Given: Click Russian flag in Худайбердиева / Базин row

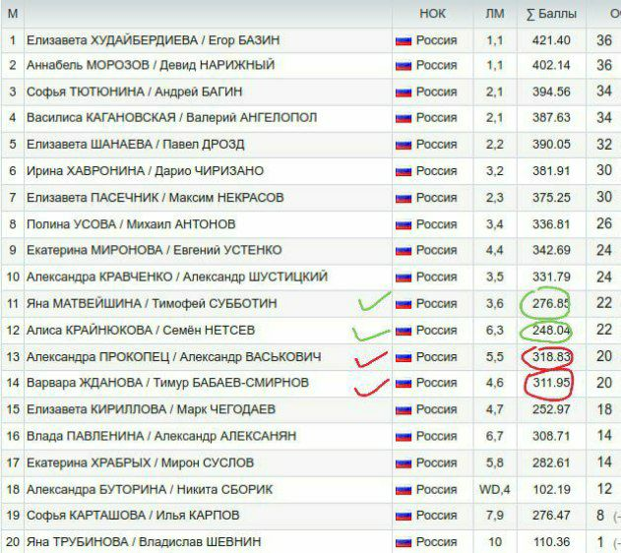Looking at the screenshot, I should 403,40.
